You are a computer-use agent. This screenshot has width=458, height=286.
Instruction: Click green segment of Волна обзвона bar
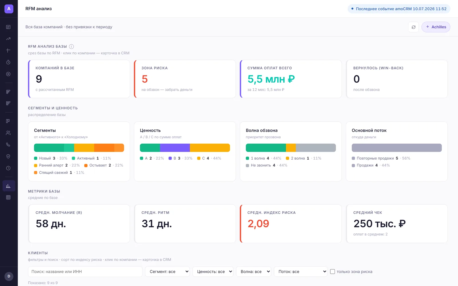[x=266, y=148]
